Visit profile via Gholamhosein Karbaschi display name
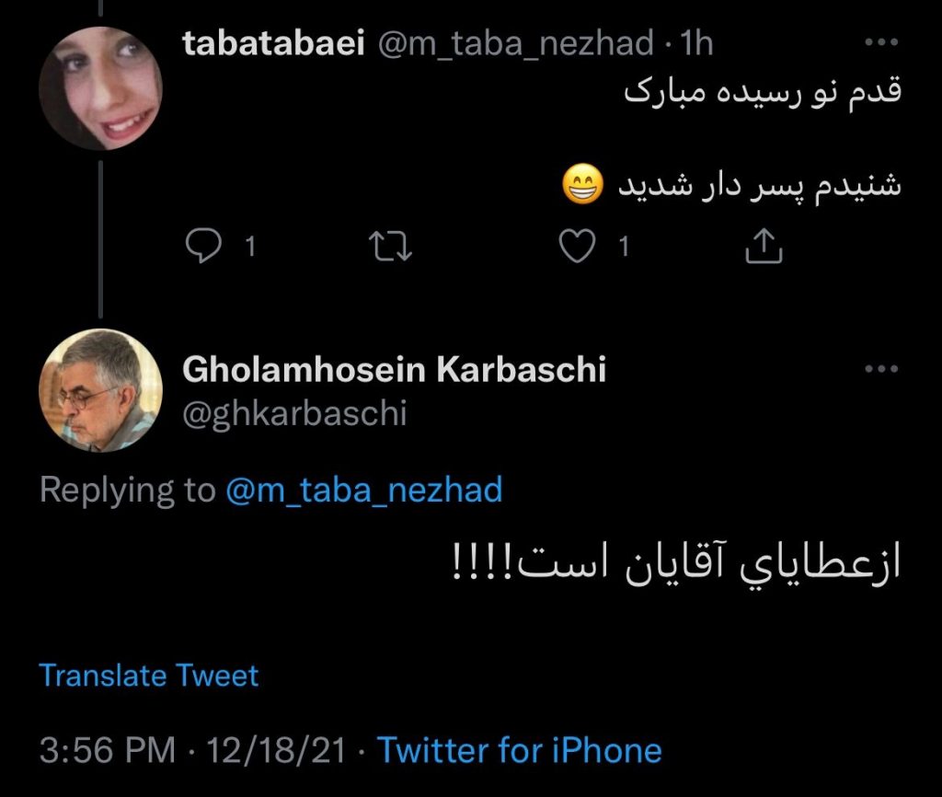 [395, 370]
